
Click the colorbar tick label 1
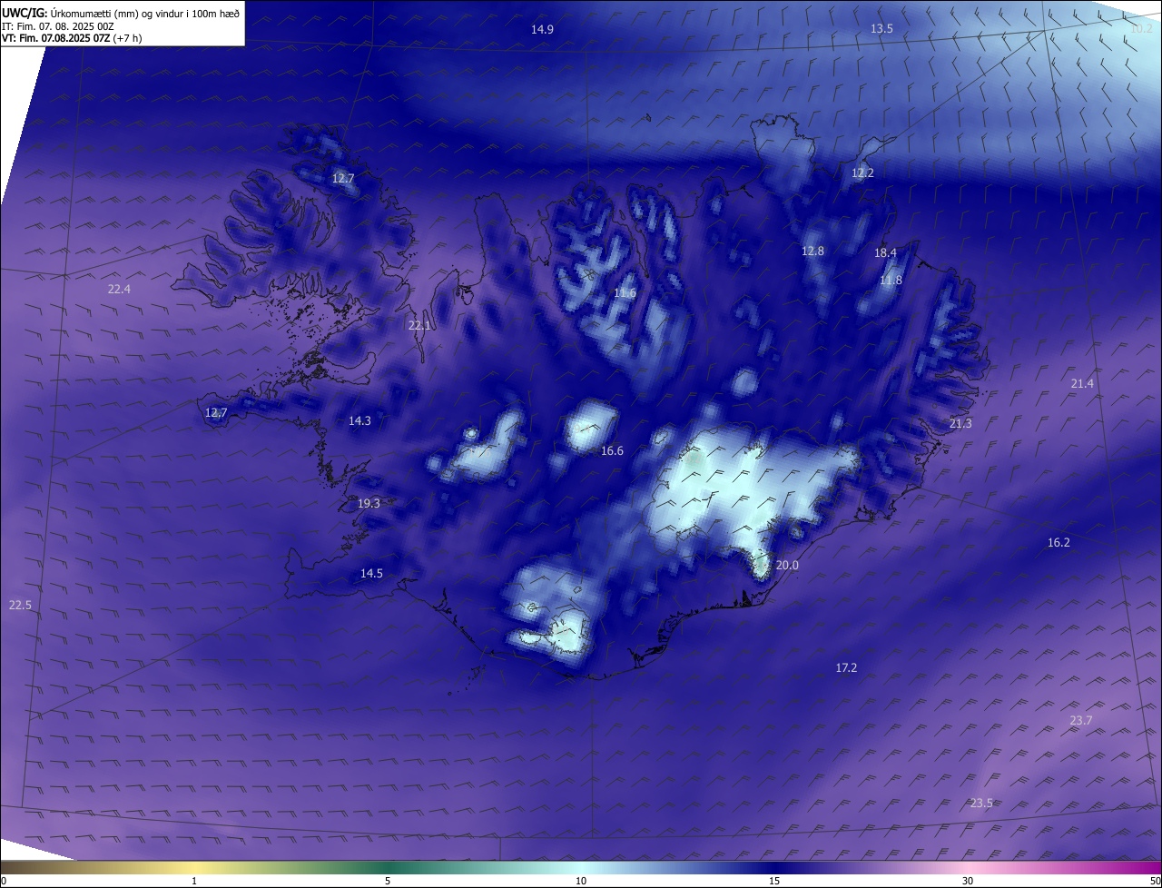click(194, 881)
